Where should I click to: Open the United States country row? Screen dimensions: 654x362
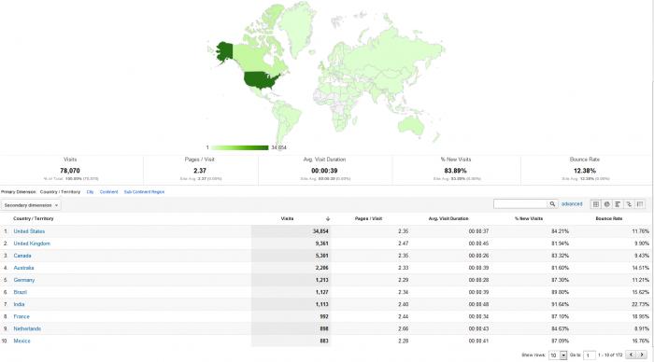(x=29, y=231)
